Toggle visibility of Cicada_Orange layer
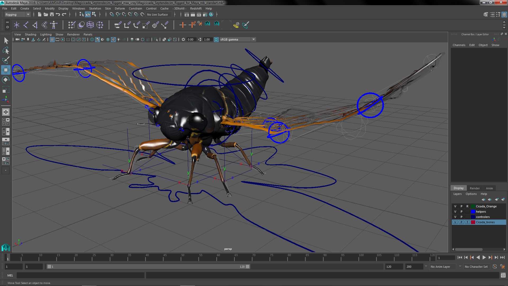This screenshot has height=286, width=508. tap(455, 206)
